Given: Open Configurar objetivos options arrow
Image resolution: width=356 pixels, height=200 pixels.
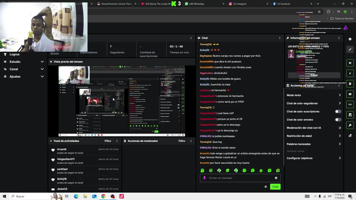Looking at the screenshot, I should click(x=340, y=158).
